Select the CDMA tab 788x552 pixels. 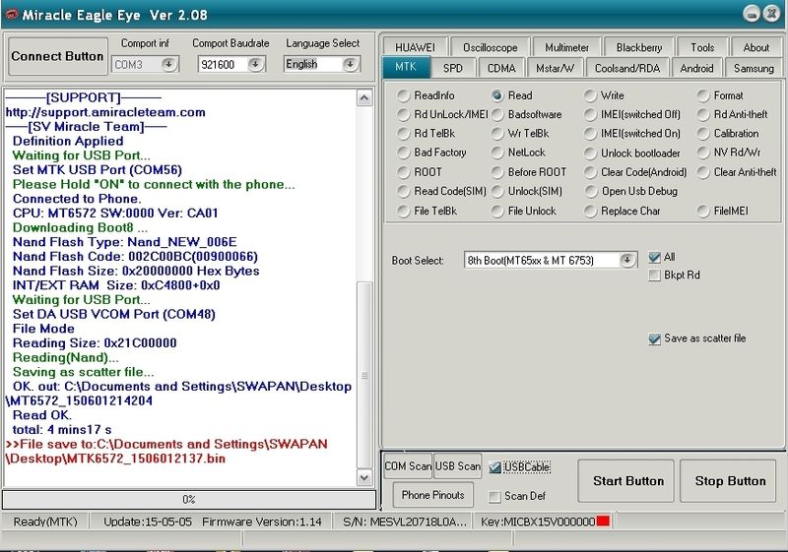tap(501, 68)
